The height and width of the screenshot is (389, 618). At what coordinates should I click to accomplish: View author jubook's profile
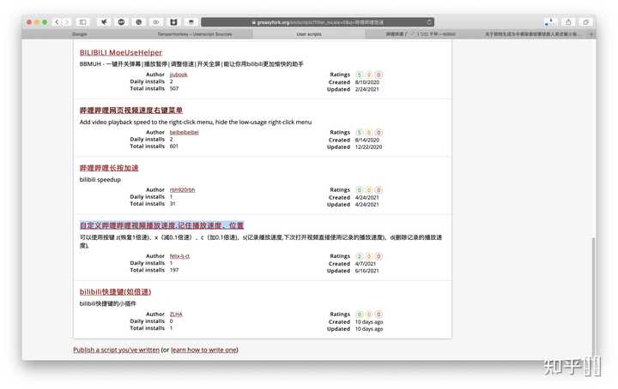pos(179,75)
